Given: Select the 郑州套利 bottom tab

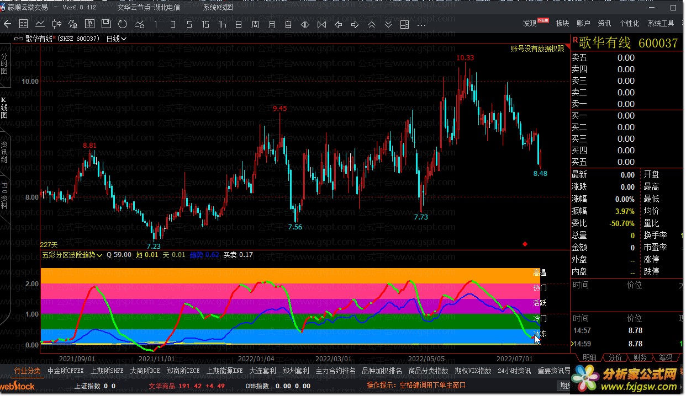Looking at the screenshot, I should click(295, 371).
